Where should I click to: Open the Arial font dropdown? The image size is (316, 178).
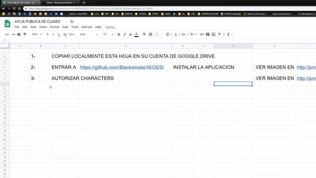[x=89, y=35]
